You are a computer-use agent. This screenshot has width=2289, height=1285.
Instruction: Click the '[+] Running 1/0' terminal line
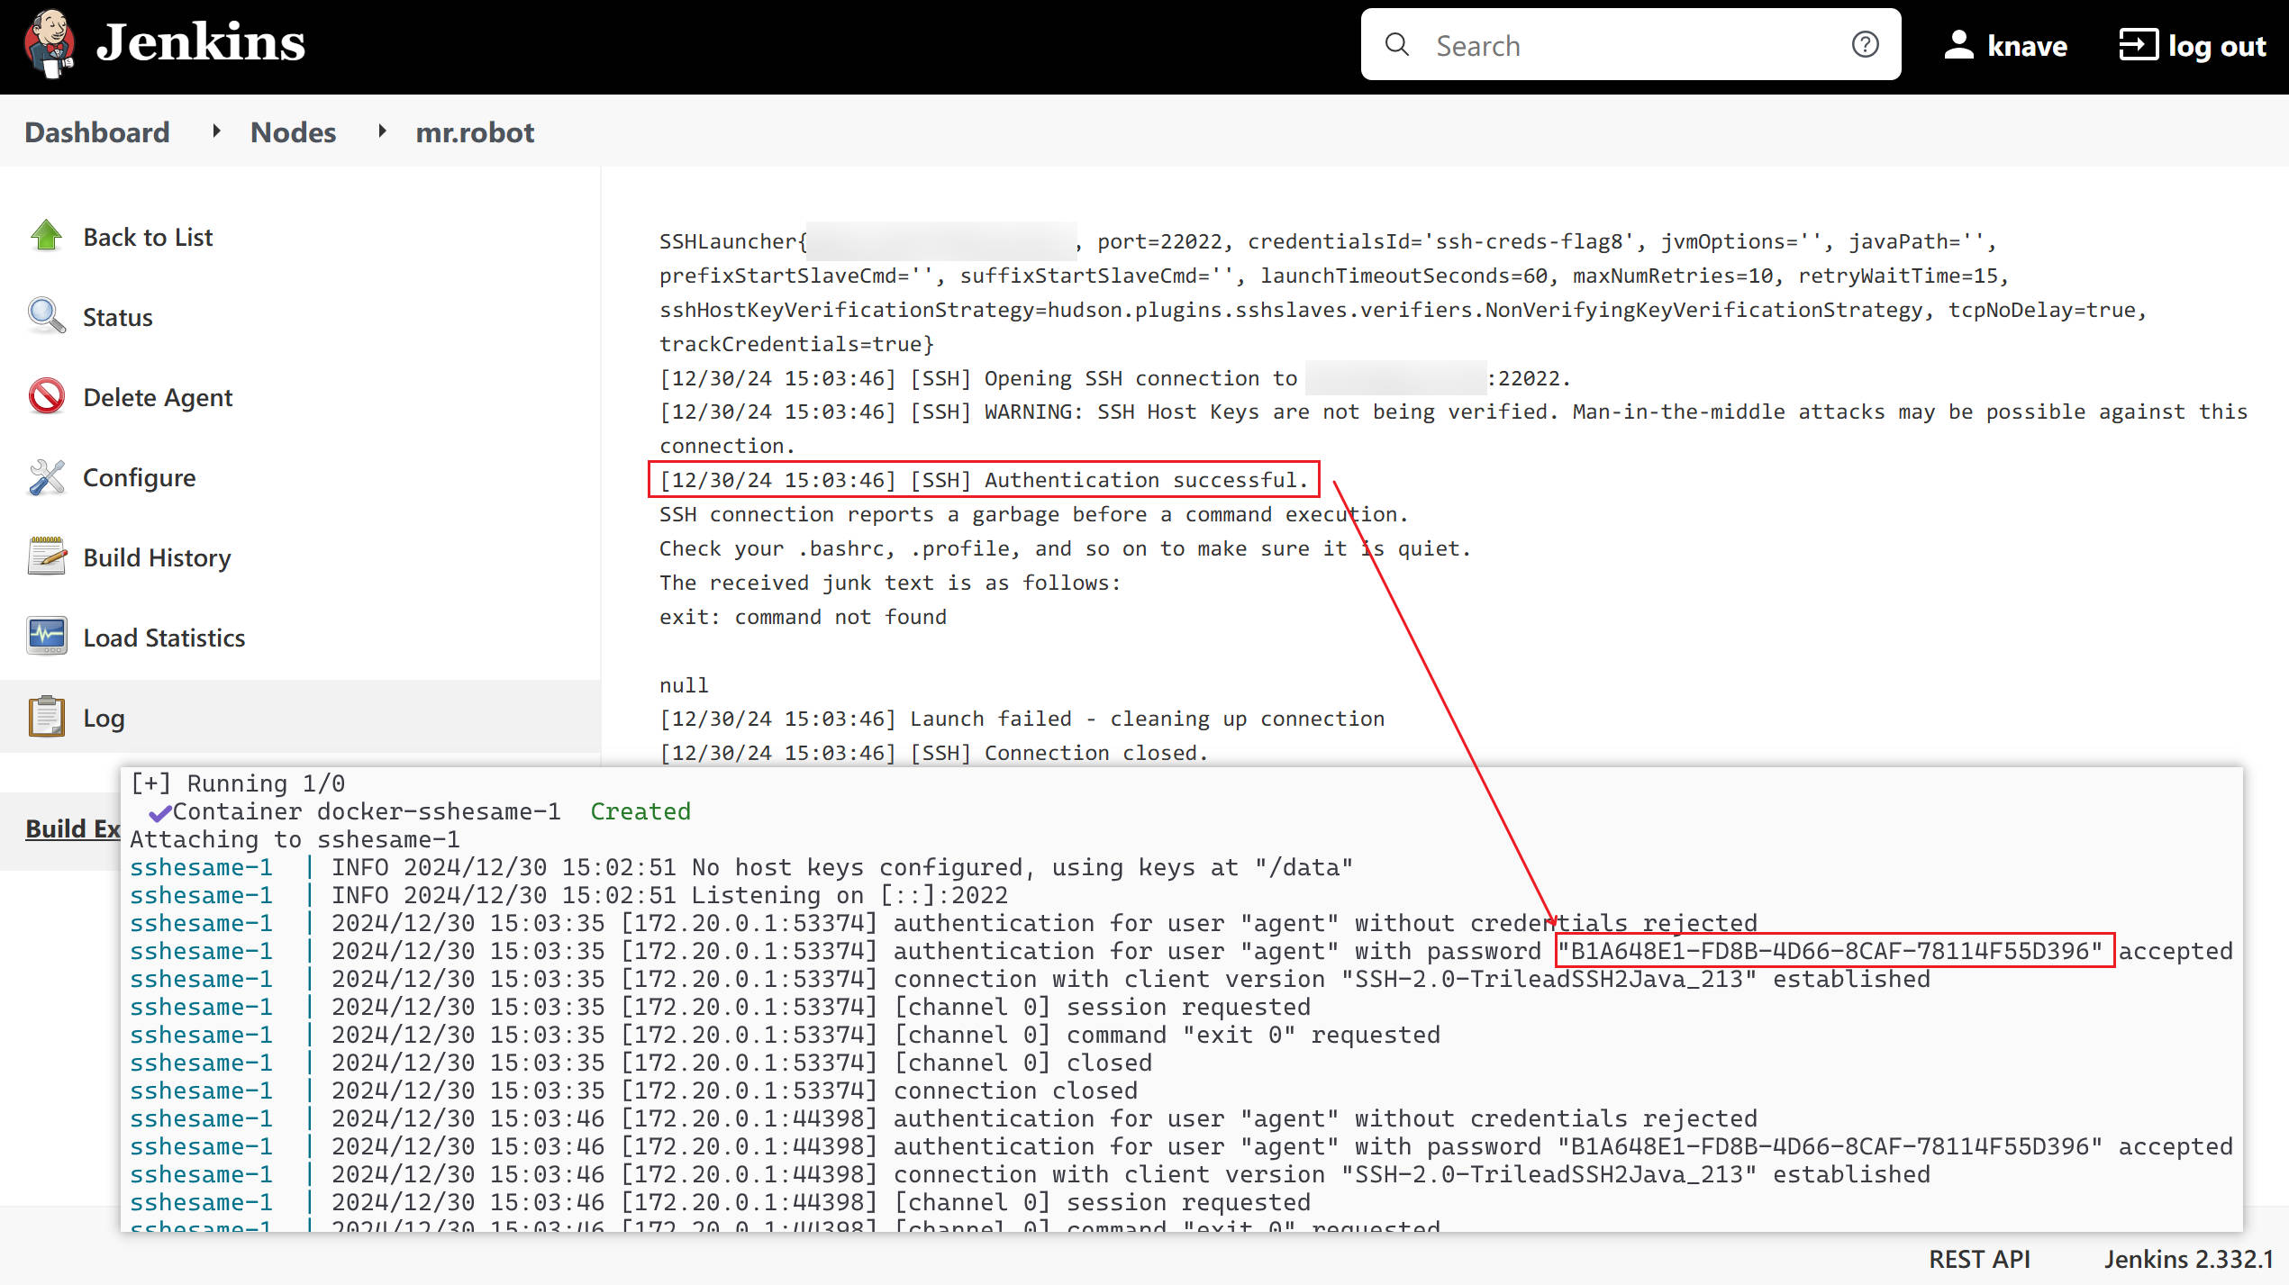[237, 783]
